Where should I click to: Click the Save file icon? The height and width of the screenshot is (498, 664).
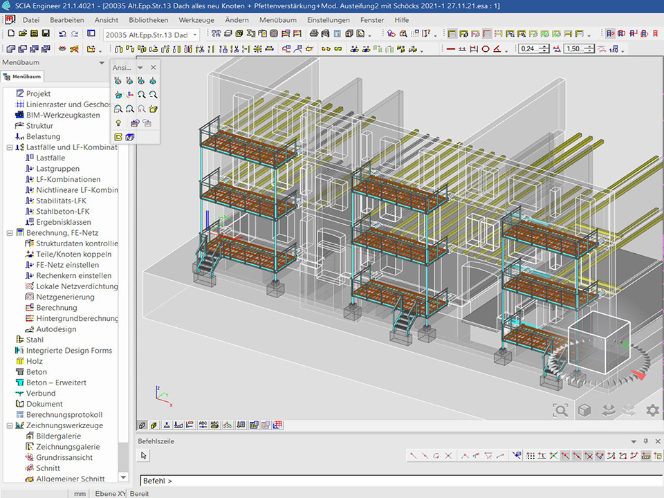(x=46, y=34)
